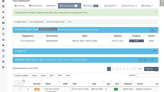Click the orange High severity badge
164x92 pixels.
coord(37,89)
